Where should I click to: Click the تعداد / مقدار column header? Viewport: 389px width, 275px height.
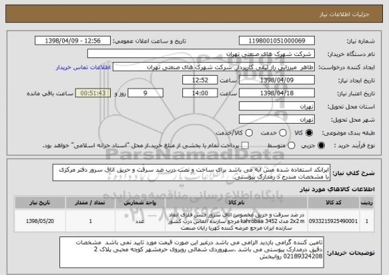tap(90, 203)
